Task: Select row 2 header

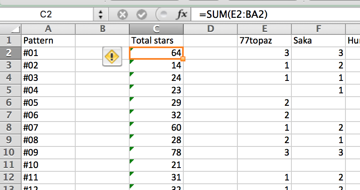Action: point(10,53)
